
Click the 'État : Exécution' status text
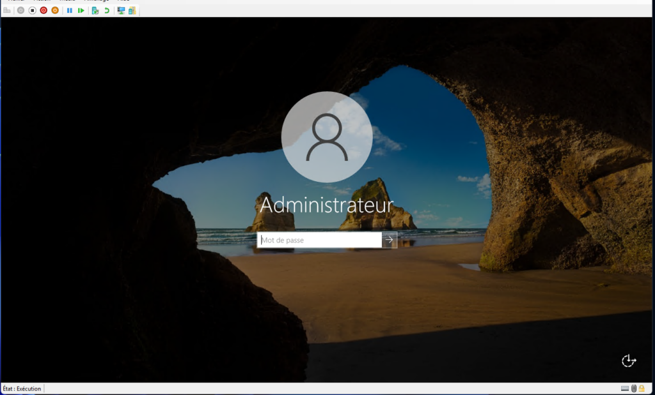coord(22,389)
